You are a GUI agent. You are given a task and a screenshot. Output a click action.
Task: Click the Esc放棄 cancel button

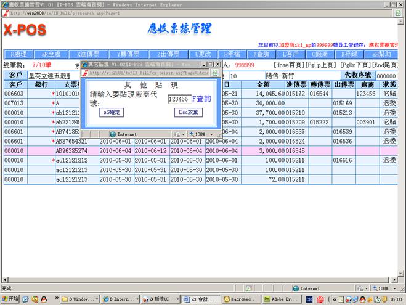tap(188, 113)
